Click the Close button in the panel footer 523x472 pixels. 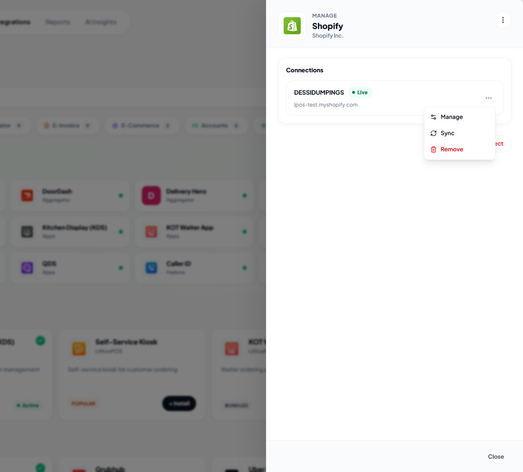pos(496,456)
